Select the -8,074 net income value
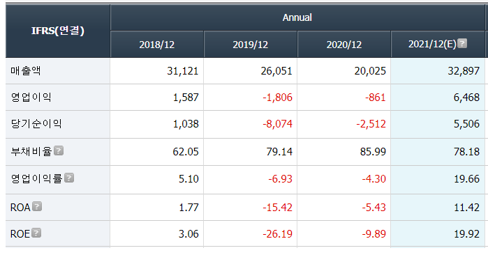This screenshot has width=488, height=255. (278, 124)
